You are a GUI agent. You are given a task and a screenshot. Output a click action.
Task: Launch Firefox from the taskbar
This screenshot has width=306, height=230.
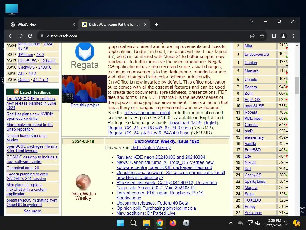[x=173, y=223]
